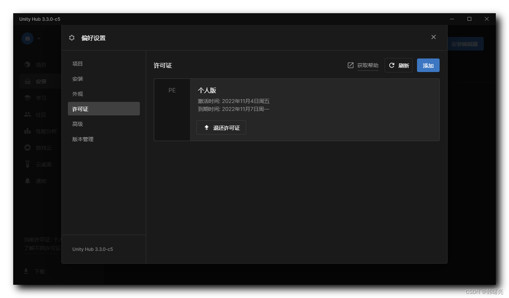Click the 下载 download icon at sidebar bottom
This screenshot has height=298, width=509.
26,271
